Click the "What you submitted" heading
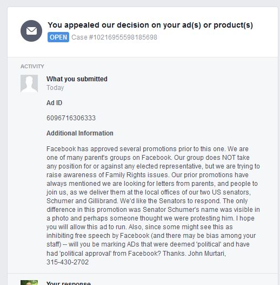The image size is (280, 285). click(x=77, y=79)
